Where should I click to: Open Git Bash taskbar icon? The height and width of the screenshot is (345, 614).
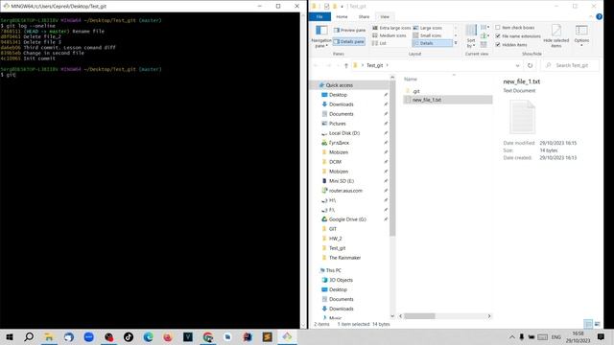(x=287, y=336)
